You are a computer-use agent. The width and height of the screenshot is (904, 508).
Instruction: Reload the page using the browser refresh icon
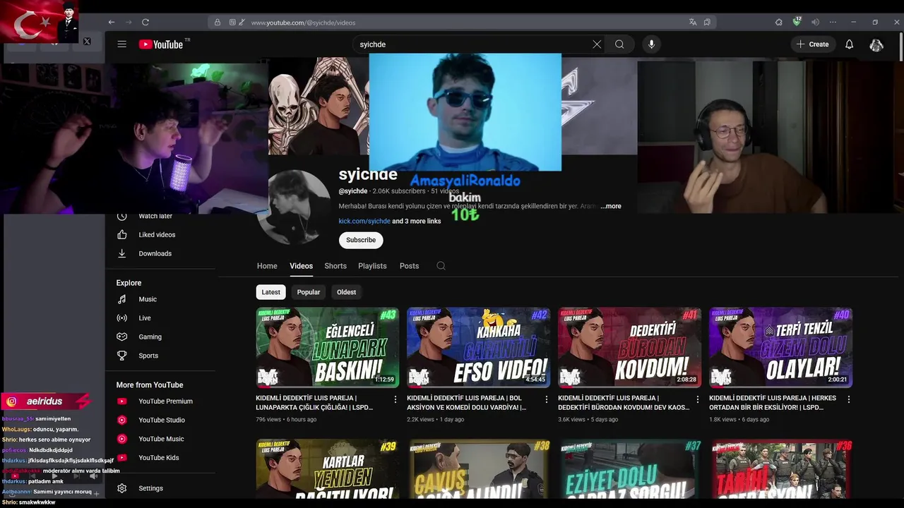click(x=145, y=22)
